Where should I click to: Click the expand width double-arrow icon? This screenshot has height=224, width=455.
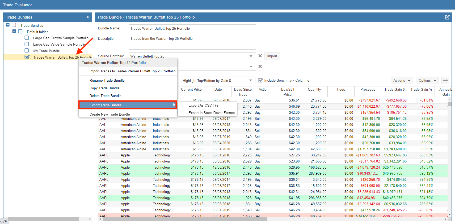pos(445,80)
